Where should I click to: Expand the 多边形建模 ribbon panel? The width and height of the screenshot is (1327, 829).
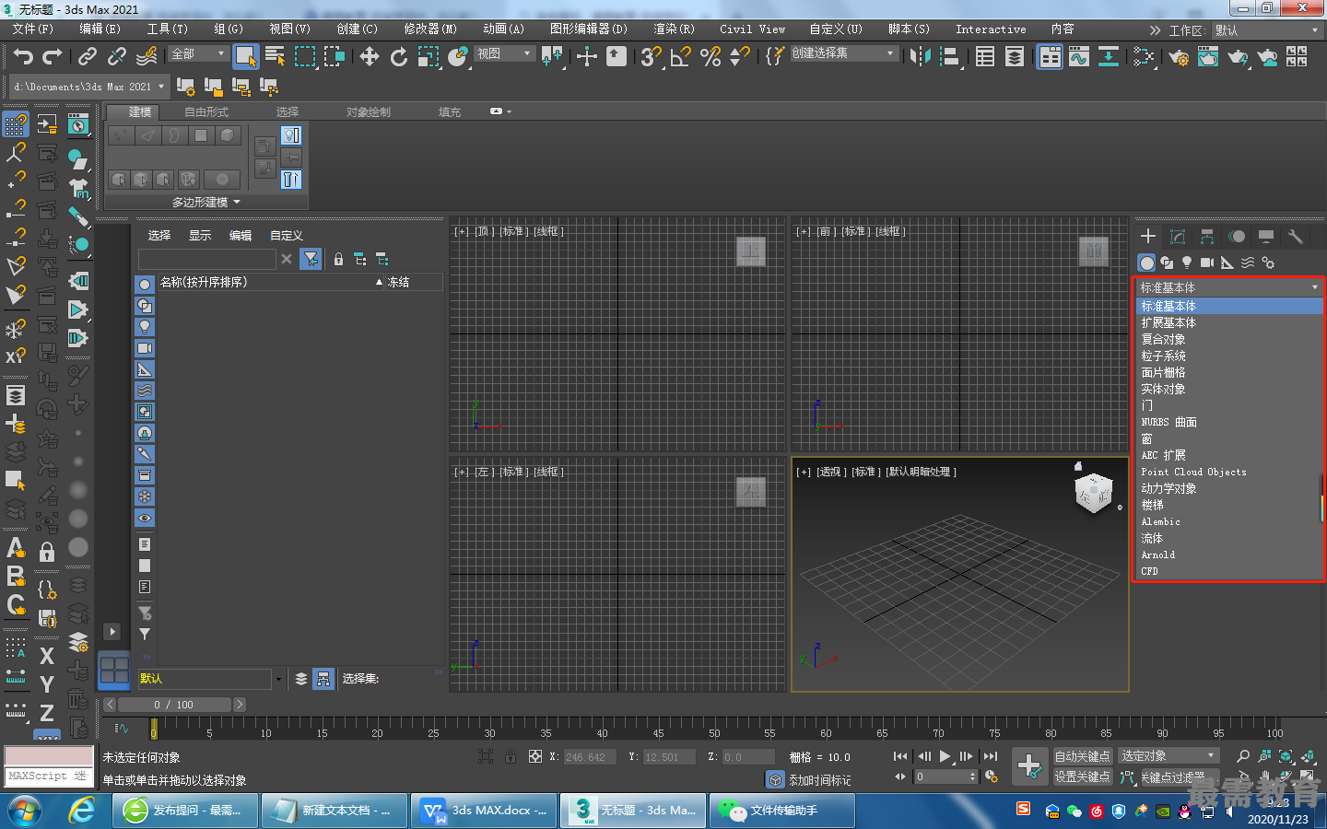point(206,202)
